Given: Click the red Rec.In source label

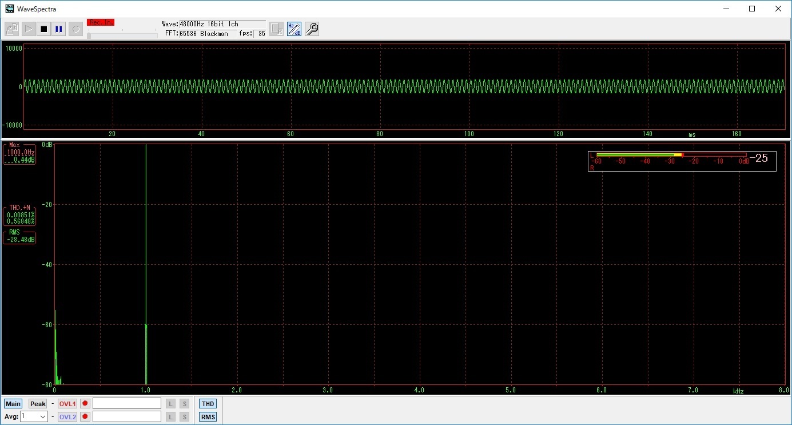Looking at the screenshot, I should (100, 22).
